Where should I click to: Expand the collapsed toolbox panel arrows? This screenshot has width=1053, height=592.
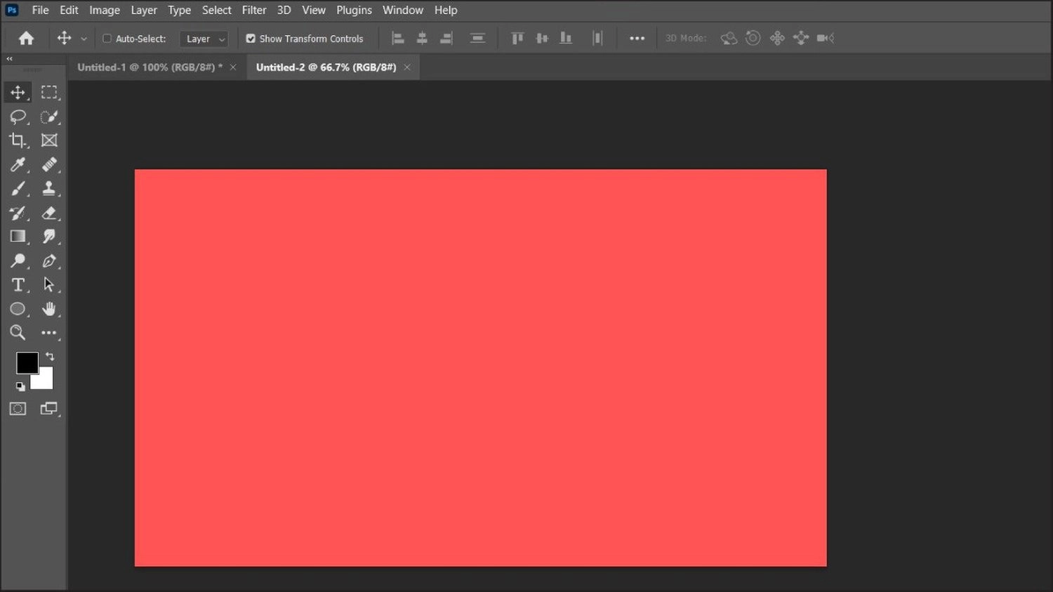9,59
